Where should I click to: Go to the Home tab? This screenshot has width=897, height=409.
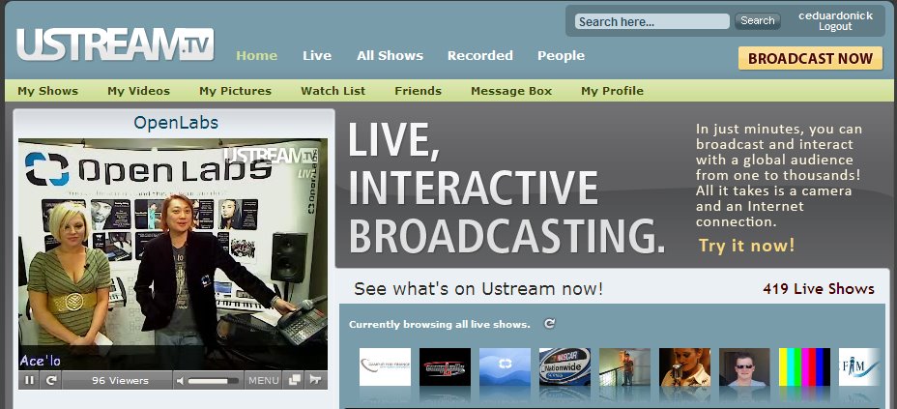tap(256, 55)
